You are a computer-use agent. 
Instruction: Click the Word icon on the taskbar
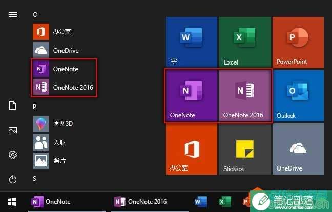click(x=200, y=202)
